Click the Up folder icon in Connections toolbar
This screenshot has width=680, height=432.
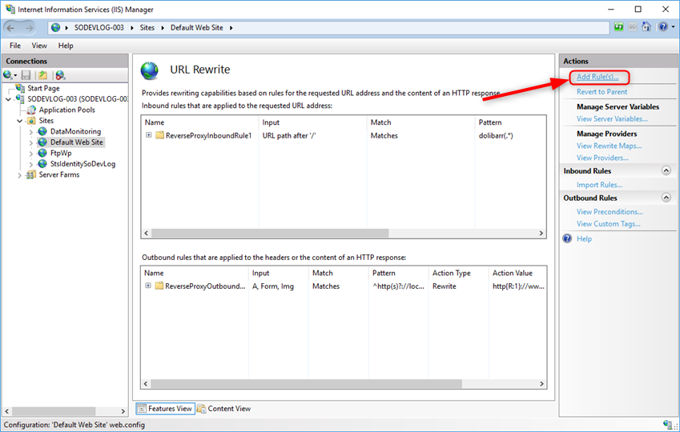(x=42, y=75)
